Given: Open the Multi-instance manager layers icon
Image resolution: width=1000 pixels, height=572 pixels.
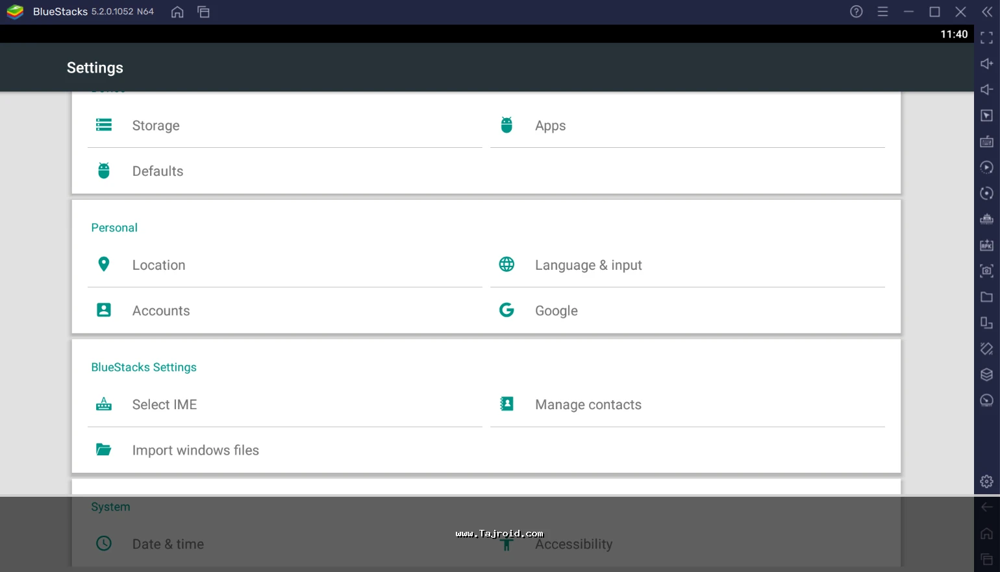Looking at the screenshot, I should coord(986,375).
